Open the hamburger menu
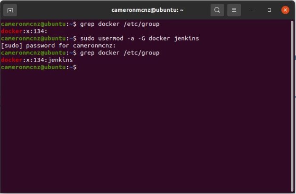Viewport: 296px width, 194px height. [x=234, y=10]
